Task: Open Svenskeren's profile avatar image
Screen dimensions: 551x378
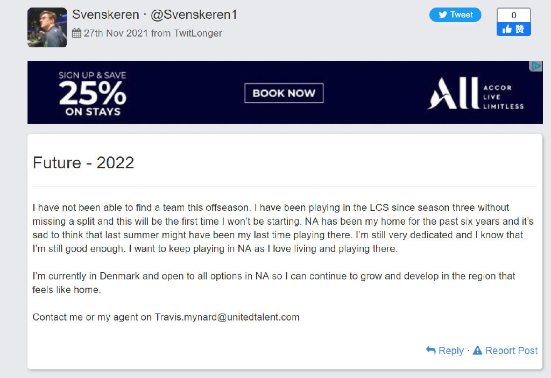Action: [x=47, y=27]
